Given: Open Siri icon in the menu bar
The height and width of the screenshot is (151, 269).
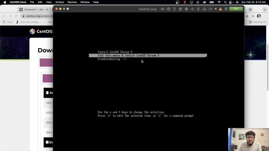Looking at the screenshot, I should [237, 2].
